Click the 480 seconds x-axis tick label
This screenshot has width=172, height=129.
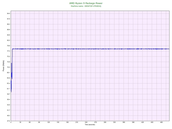(x=161, y=122)
